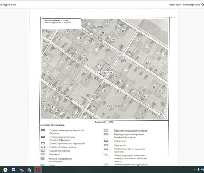Click legend entry 'Сооружения'
Image resolution: width=204 pixels, height=173 pixels.
tap(55, 154)
